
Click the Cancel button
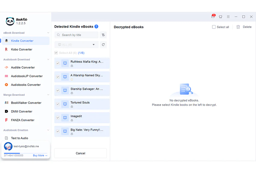(x=80, y=153)
